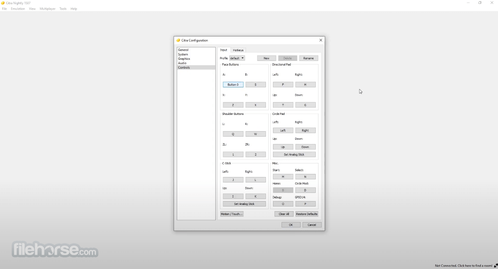Click the Not Connected status to find a room
The image size is (498, 269).
[x=463, y=266]
